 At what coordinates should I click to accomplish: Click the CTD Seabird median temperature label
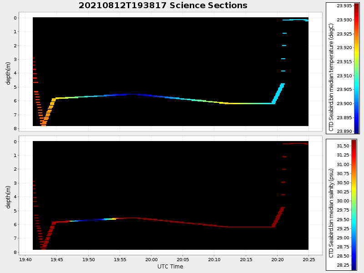pos(331,77)
